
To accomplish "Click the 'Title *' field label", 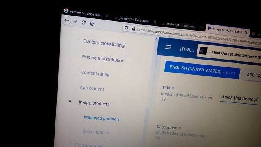I will pos(168,88).
